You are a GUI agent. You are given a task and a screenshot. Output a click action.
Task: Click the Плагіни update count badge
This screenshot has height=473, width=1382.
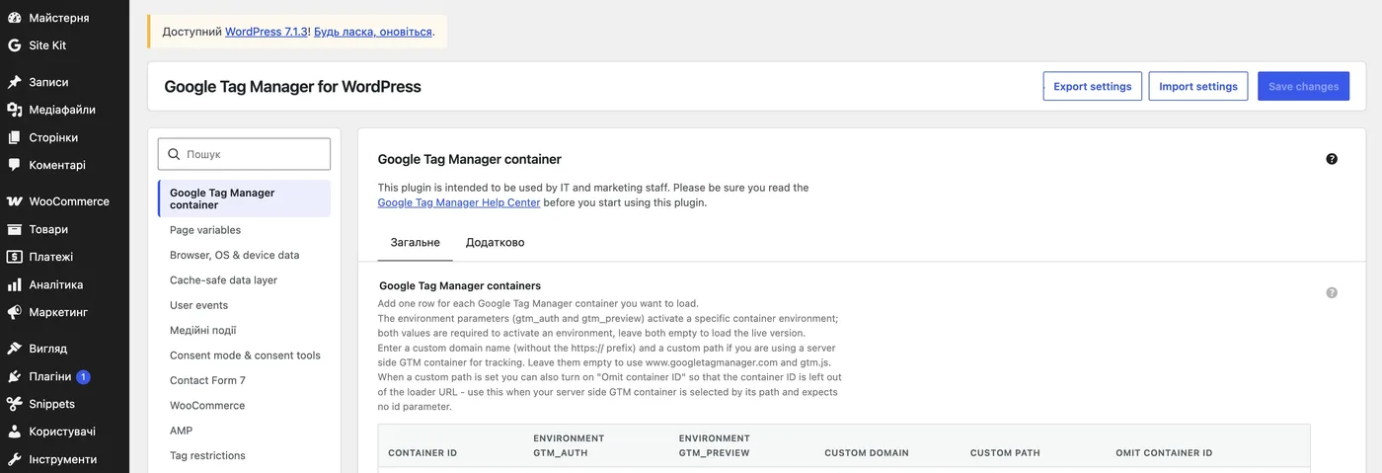click(84, 376)
